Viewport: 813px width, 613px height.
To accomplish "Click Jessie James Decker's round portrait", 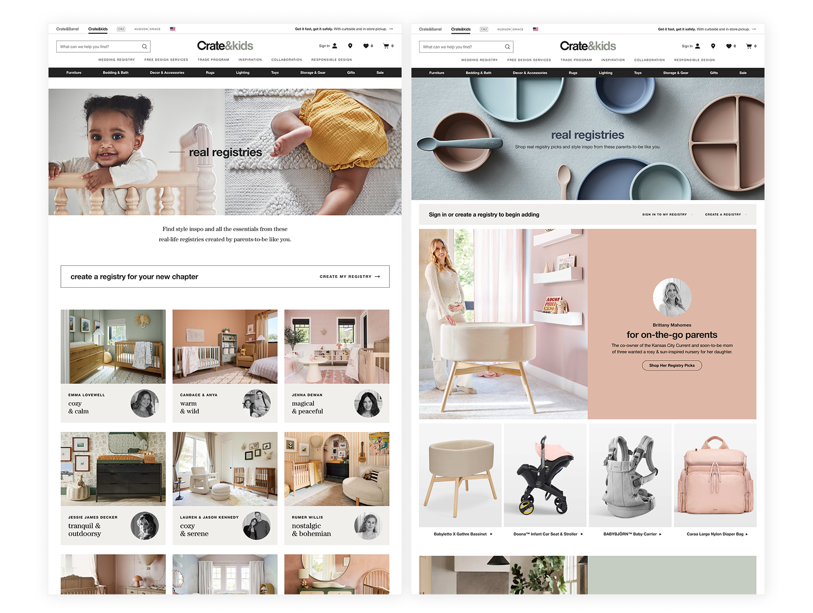I will [144, 526].
